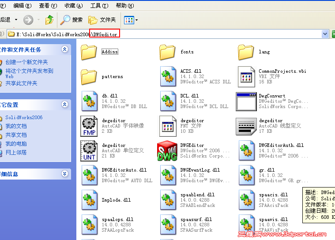The height and width of the screenshot is (240, 335).
Task: Click the Forward navigation arrow button
Action: [x=28, y=20]
